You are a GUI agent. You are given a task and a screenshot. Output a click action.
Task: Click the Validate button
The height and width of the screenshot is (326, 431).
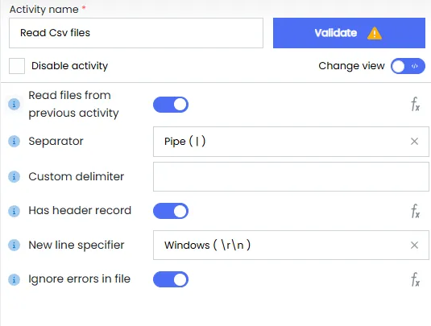(349, 33)
